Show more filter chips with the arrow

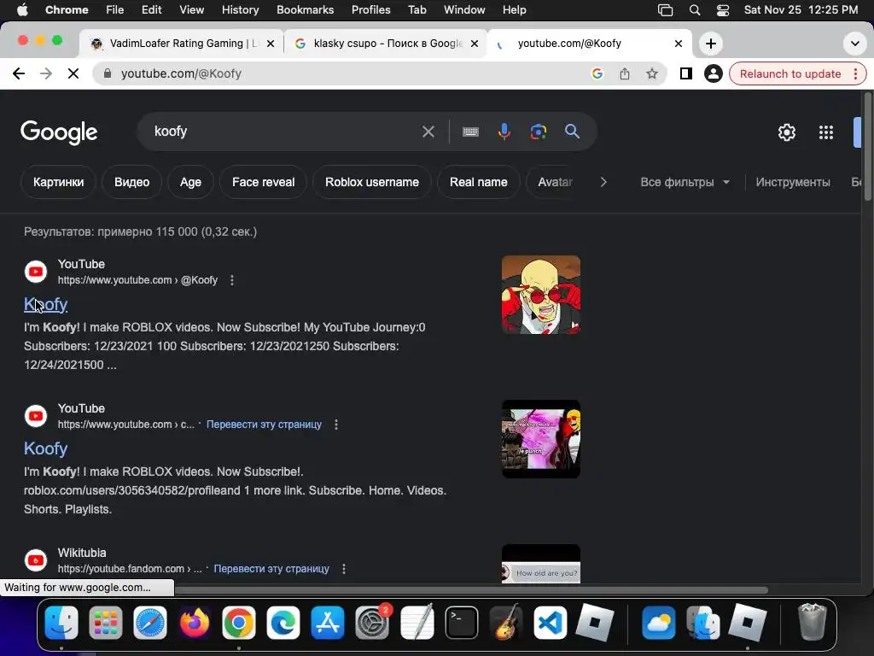pyautogui.click(x=603, y=183)
